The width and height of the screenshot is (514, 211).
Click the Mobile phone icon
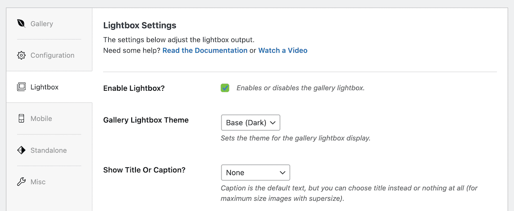click(21, 118)
